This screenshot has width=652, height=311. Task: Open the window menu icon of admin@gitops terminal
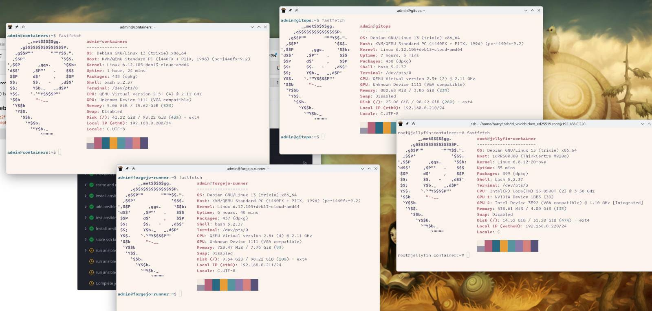[284, 10]
